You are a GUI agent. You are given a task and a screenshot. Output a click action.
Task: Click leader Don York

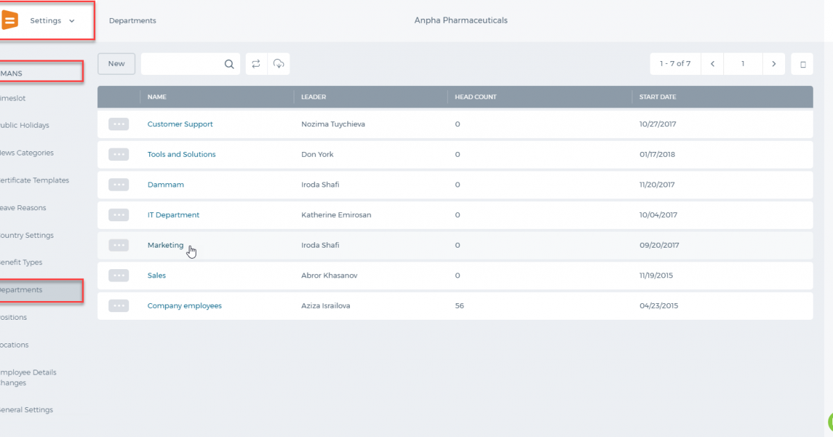317,154
